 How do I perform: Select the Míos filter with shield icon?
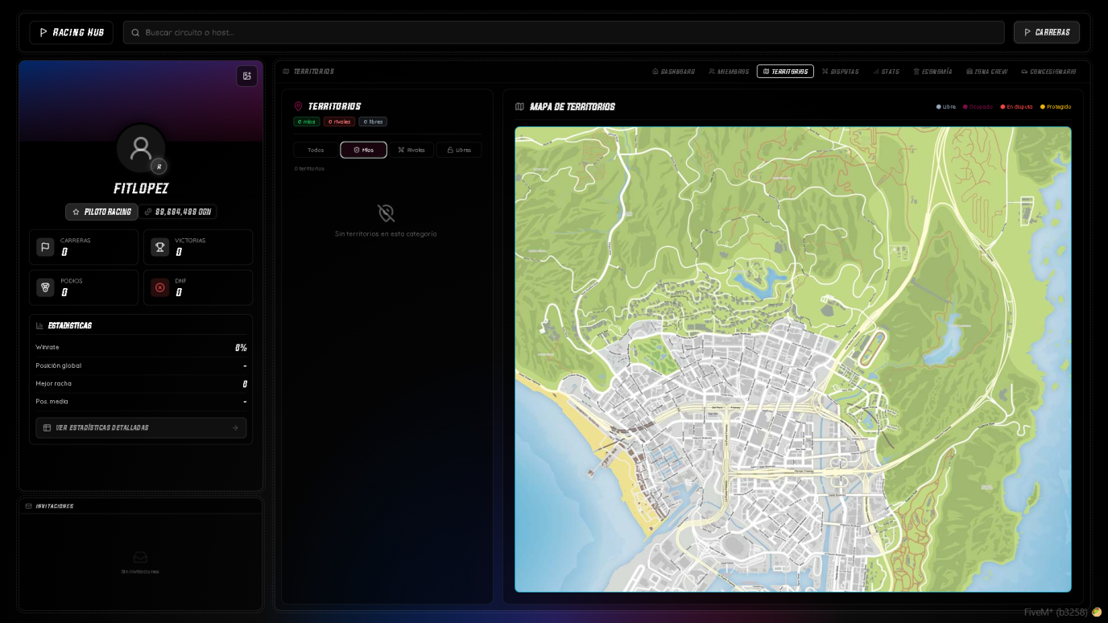click(x=363, y=150)
